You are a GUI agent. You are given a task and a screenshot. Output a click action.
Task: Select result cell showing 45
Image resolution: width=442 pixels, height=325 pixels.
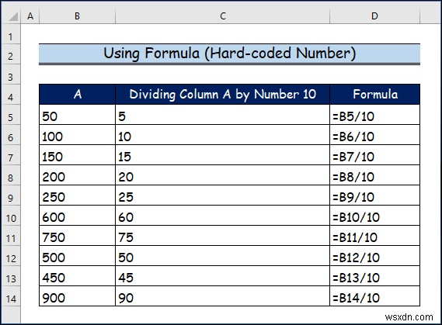click(x=222, y=276)
